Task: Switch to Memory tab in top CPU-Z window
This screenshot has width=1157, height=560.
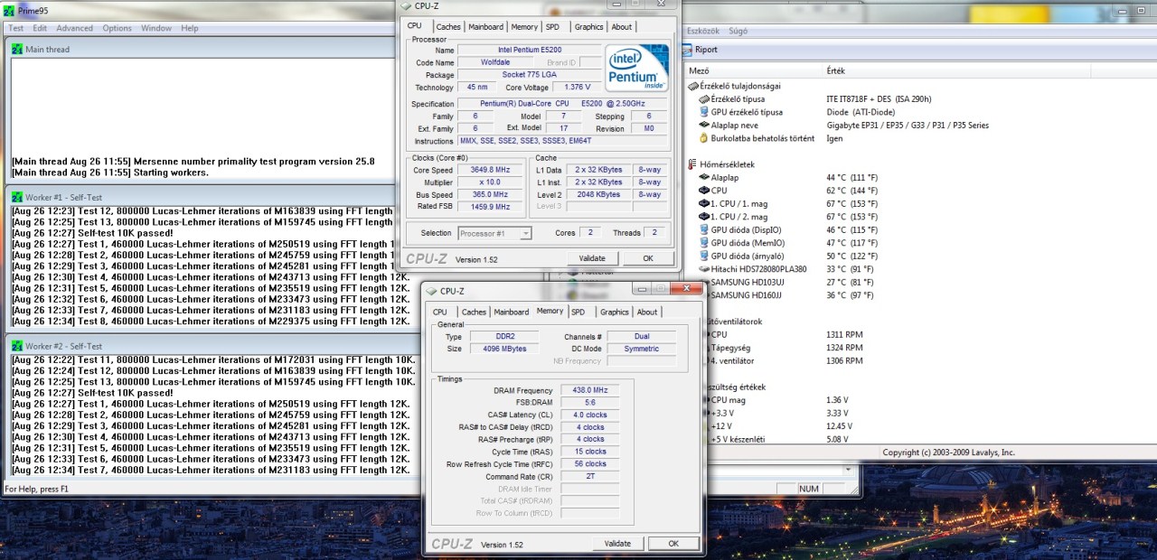Action: pyautogui.click(x=524, y=27)
